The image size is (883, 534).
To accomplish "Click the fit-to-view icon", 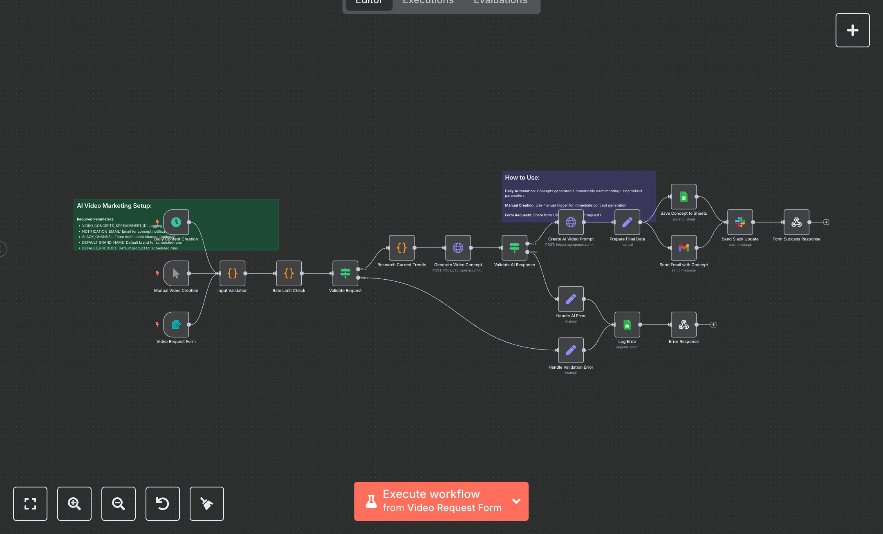I will 30,504.
